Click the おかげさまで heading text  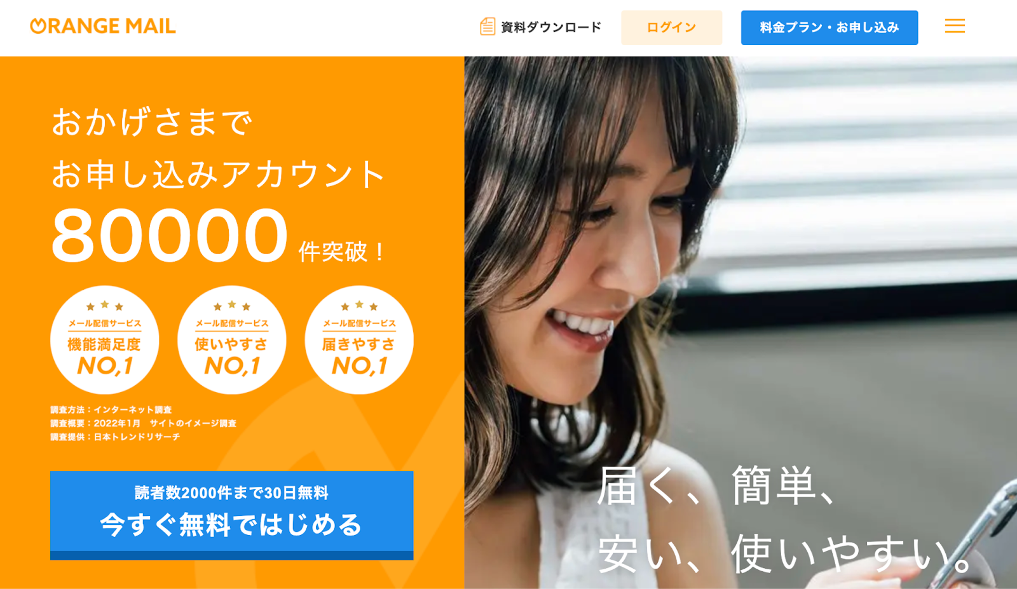[152, 122]
